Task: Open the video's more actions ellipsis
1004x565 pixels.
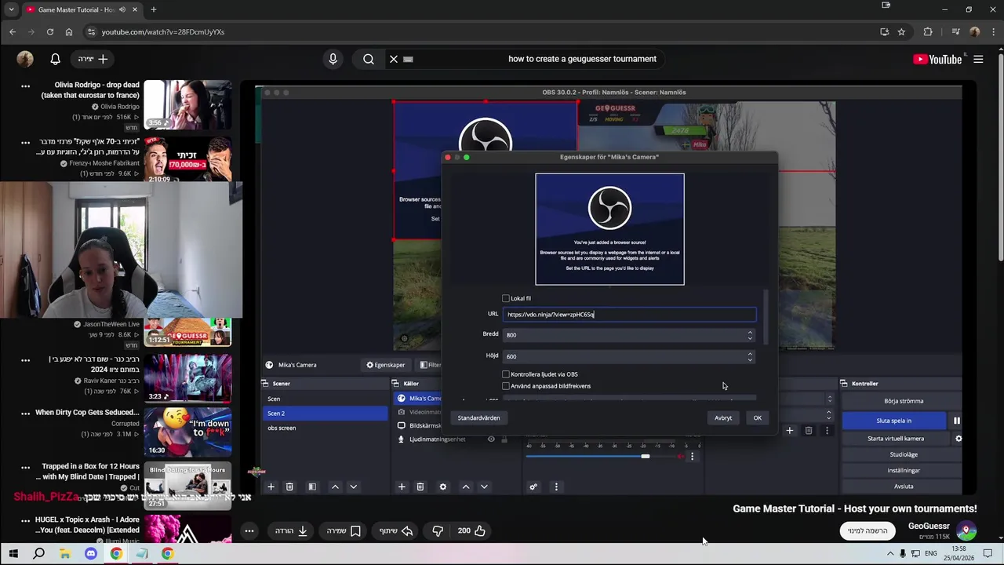Action: click(249, 530)
